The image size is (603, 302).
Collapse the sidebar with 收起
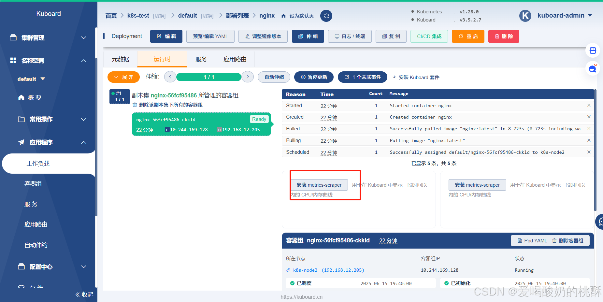(84, 295)
